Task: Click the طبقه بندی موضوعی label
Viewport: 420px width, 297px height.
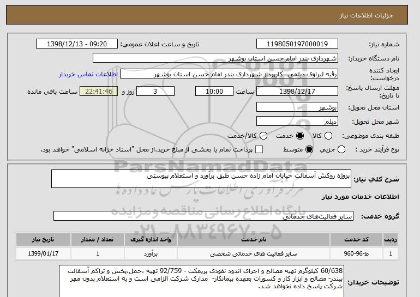Action: 371,136
